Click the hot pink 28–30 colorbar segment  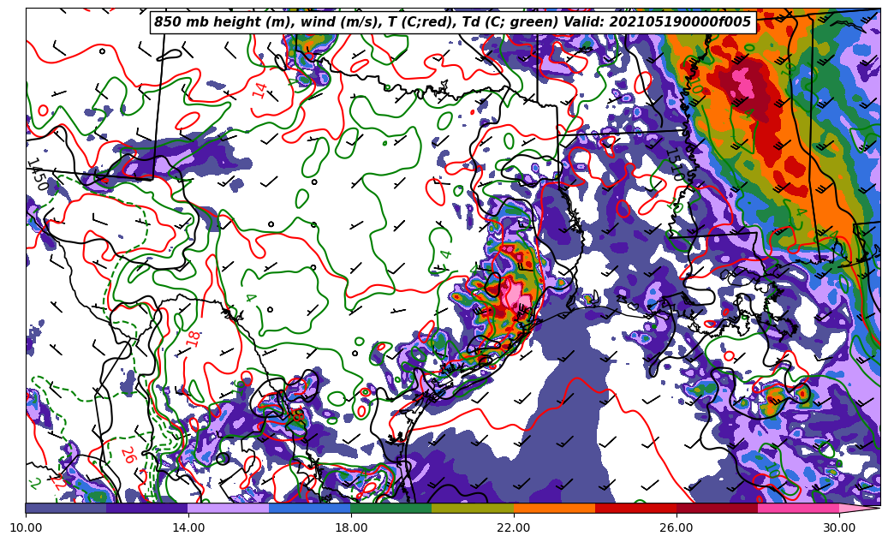tap(798, 508)
